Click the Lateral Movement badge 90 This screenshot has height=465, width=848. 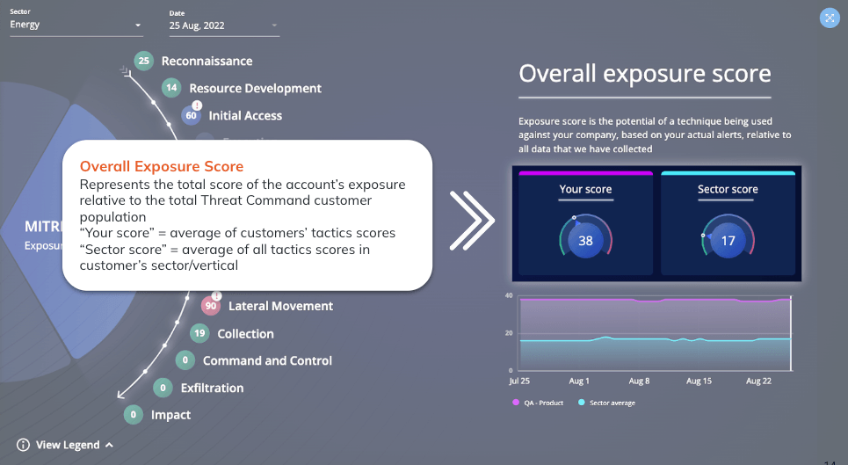point(211,306)
